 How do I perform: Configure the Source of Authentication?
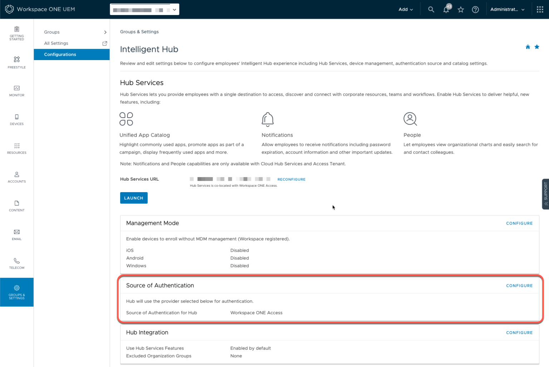coord(519,285)
